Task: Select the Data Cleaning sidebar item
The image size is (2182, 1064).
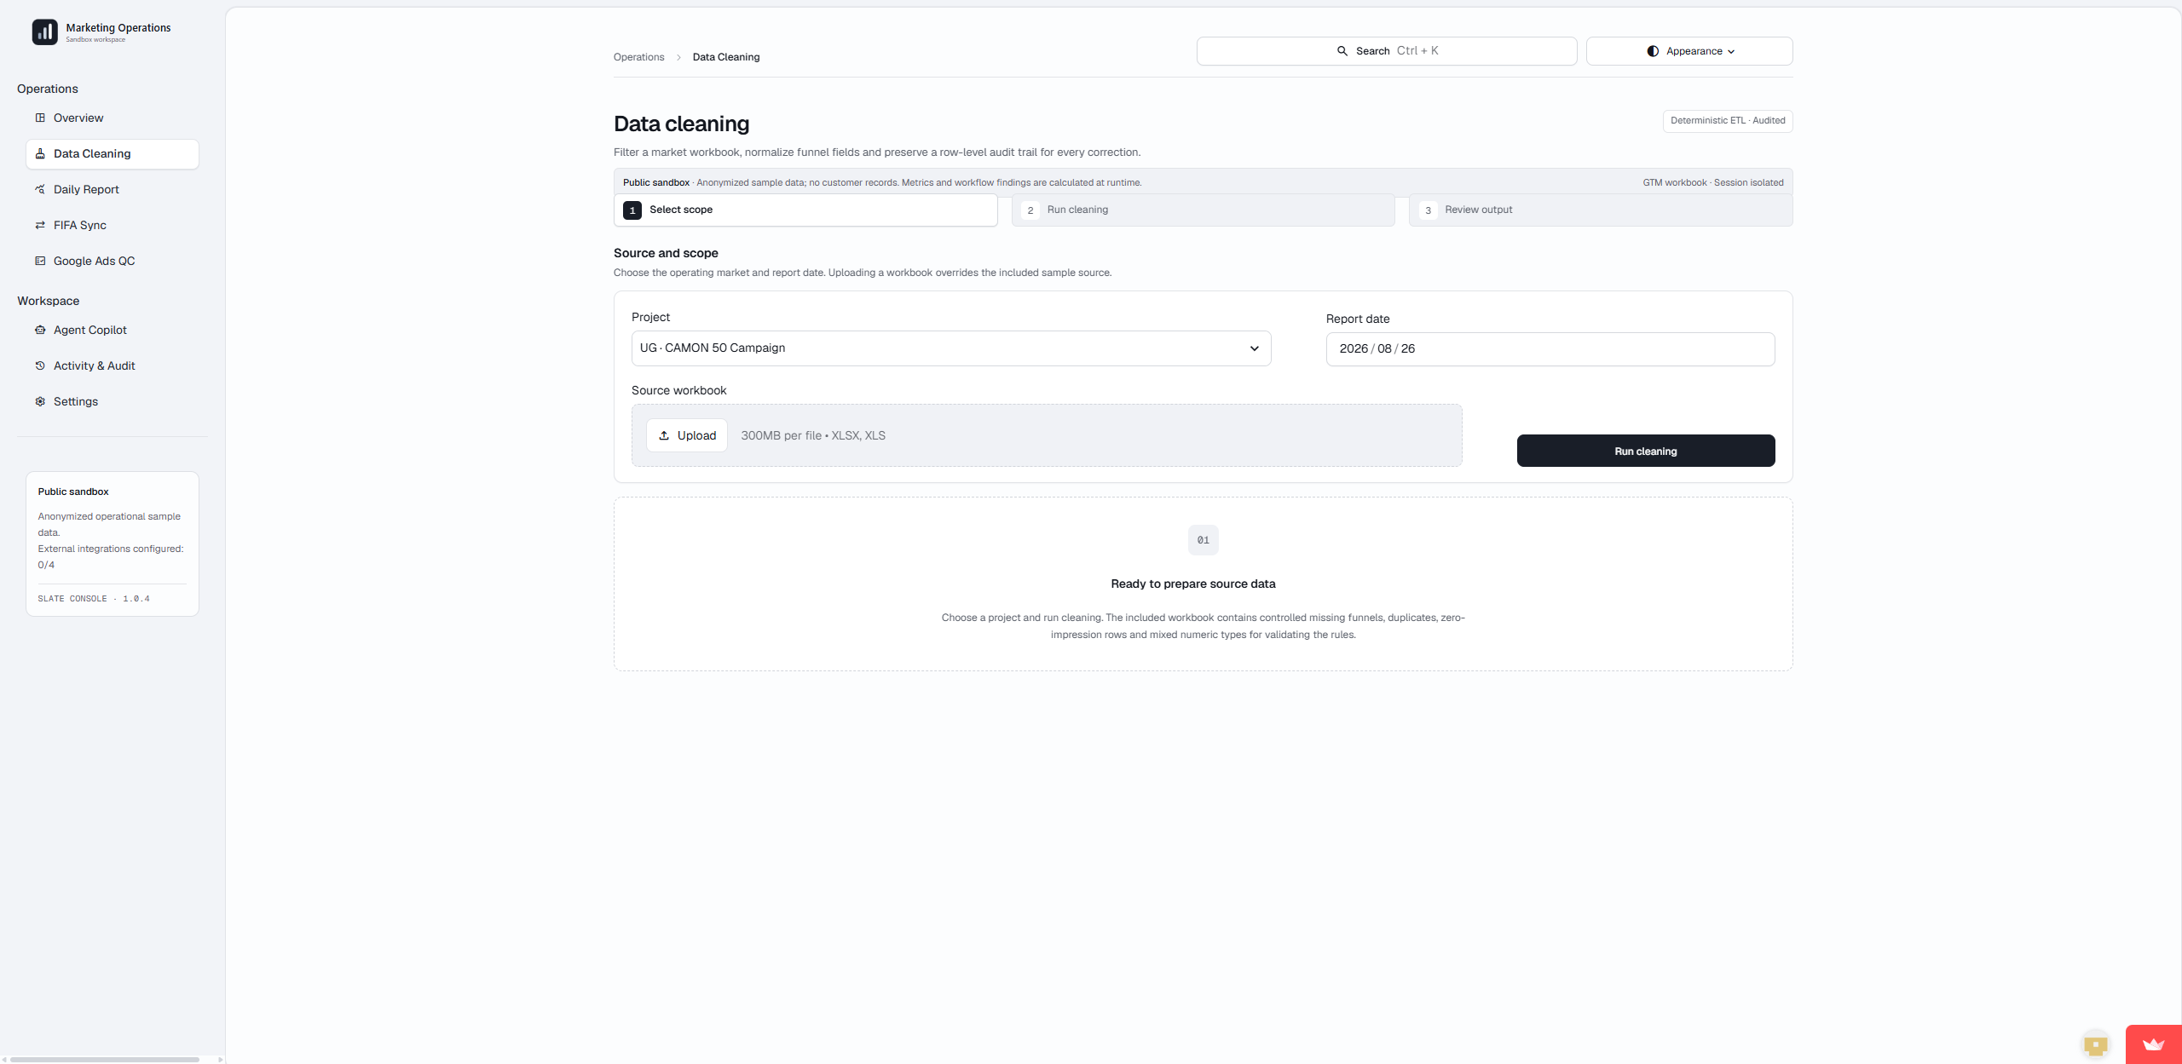Action: click(113, 154)
